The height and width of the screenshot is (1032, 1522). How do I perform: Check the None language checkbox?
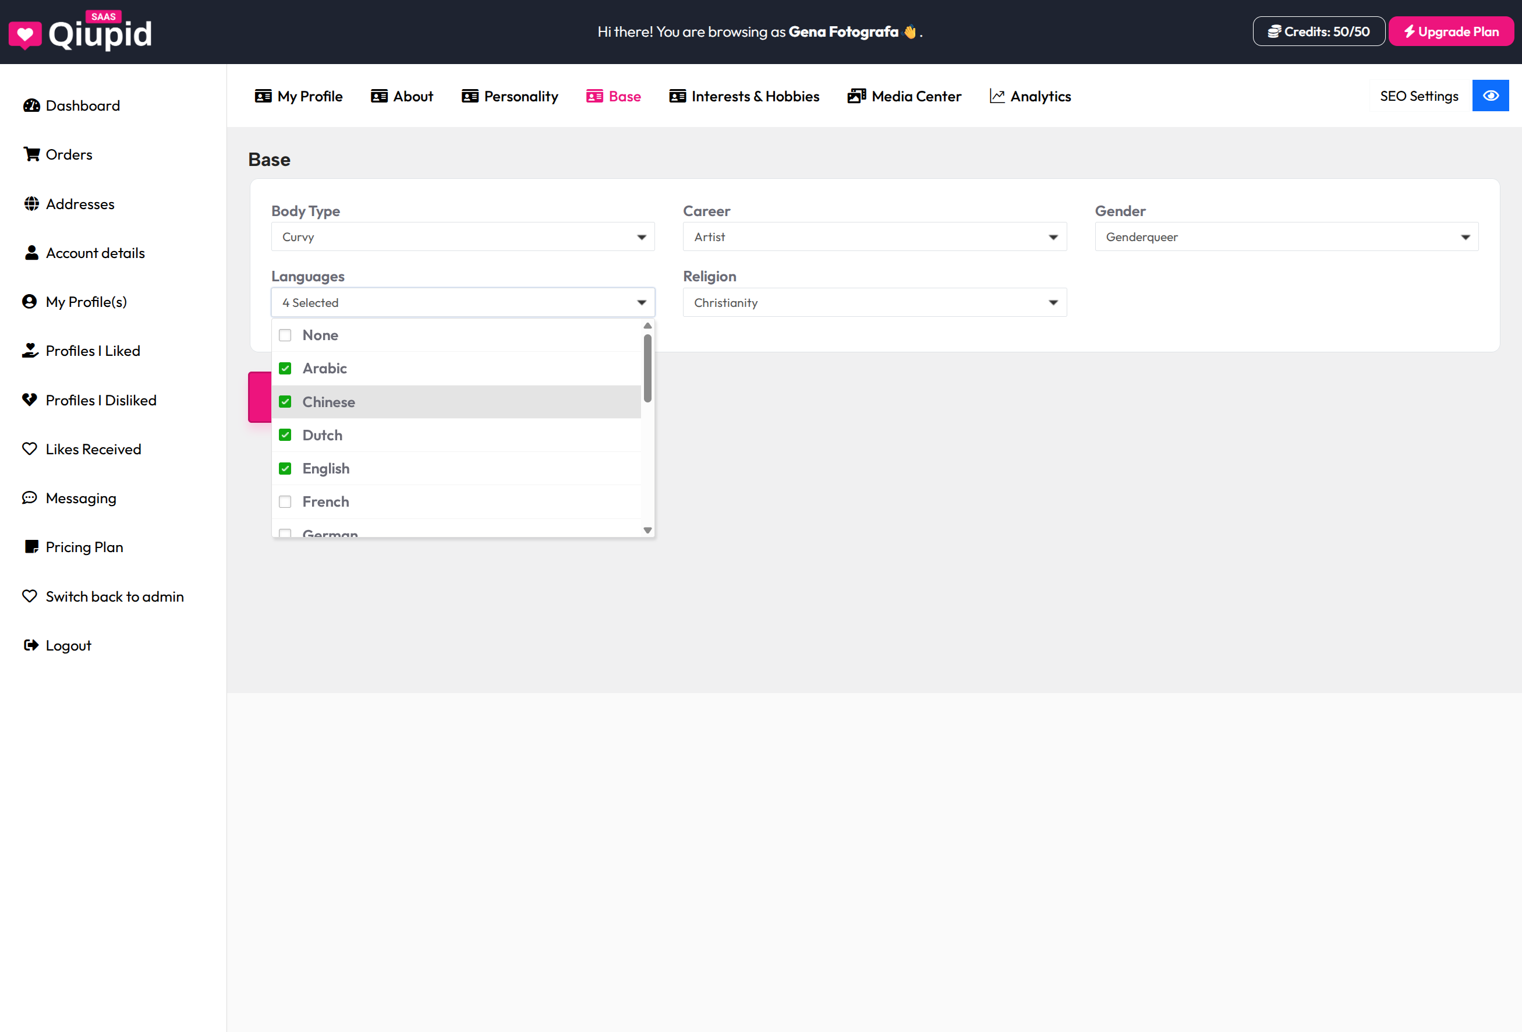[285, 335]
